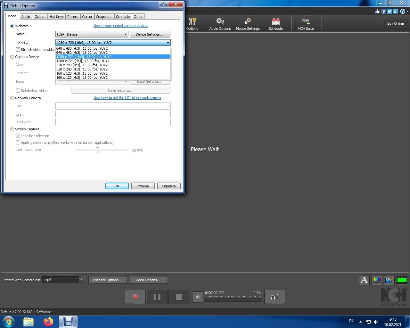
Task: Click the Pause recording button
Action: [x=157, y=297]
